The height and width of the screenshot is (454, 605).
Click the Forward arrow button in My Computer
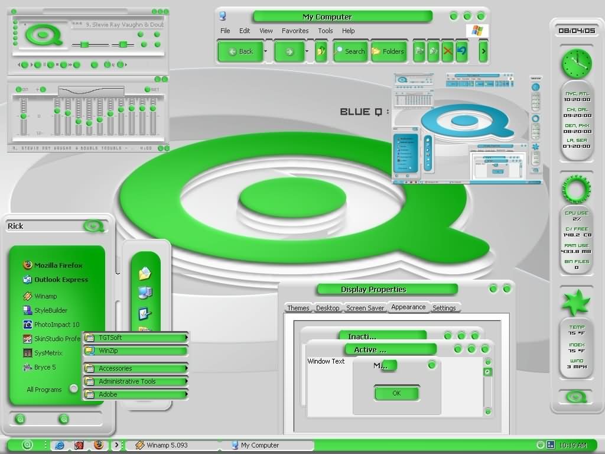click(290, 51)
